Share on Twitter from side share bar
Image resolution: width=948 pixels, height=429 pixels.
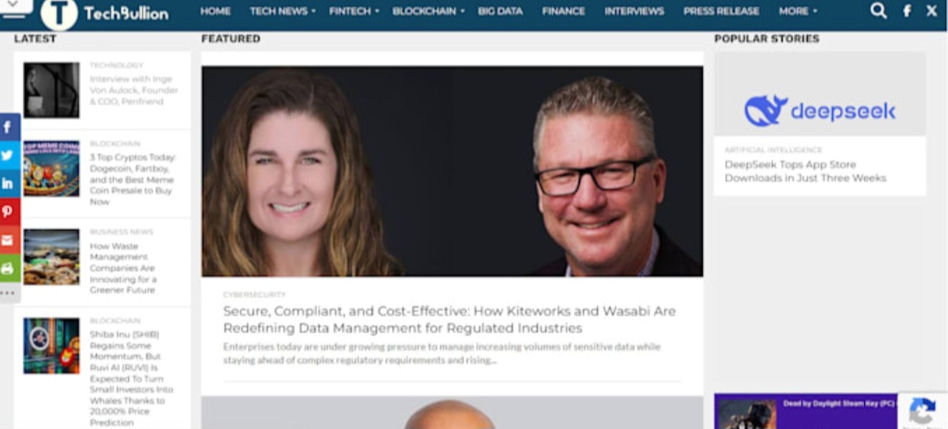pyautogui.click(x=10, y=155)
